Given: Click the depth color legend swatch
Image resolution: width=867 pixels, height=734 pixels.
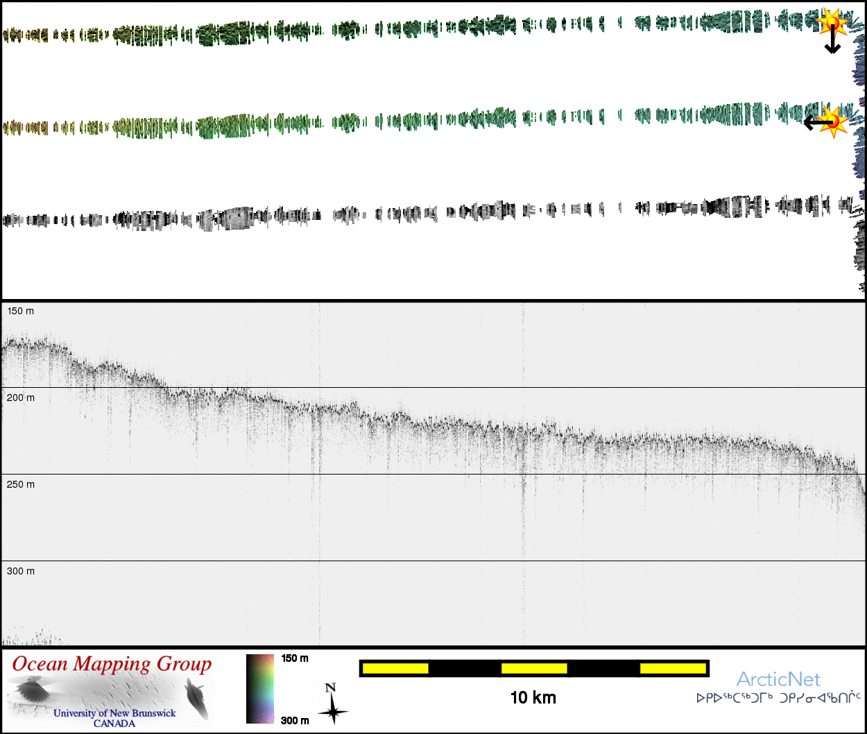Looking at the screenshot, I should (260, 688).
